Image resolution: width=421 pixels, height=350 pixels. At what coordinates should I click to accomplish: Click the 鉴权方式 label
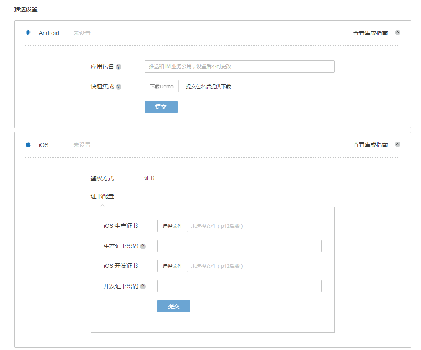click(x=102, y=178)
